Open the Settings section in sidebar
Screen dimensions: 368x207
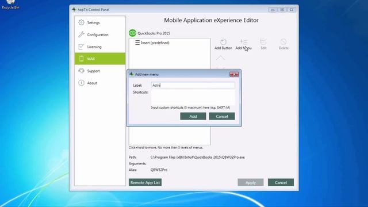click(x=100, y=22)
